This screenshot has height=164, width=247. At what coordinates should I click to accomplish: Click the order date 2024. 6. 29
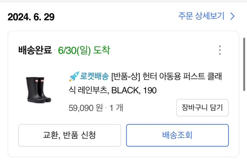[31, 17]
